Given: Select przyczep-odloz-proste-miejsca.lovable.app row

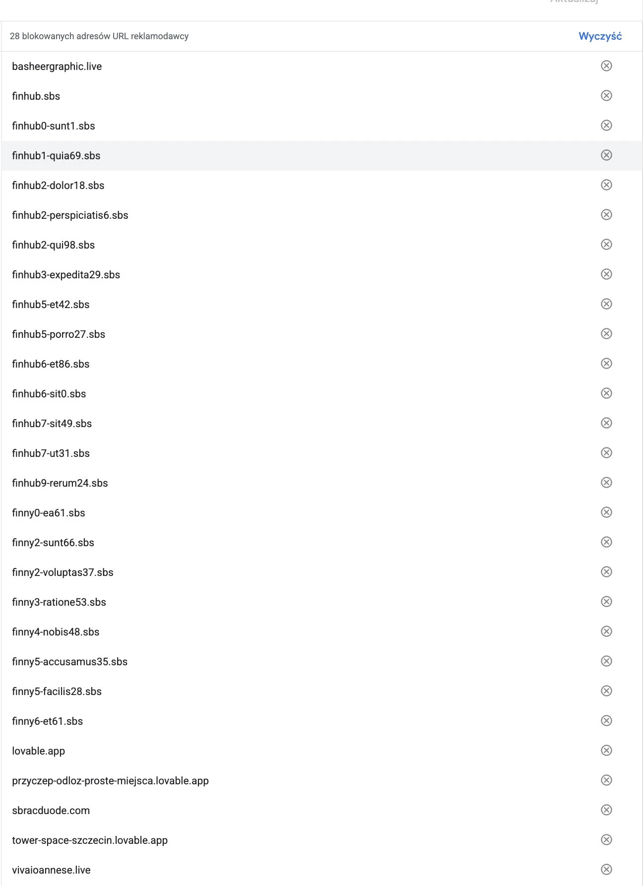Looking at the screenshot, I should click(322, 781).
